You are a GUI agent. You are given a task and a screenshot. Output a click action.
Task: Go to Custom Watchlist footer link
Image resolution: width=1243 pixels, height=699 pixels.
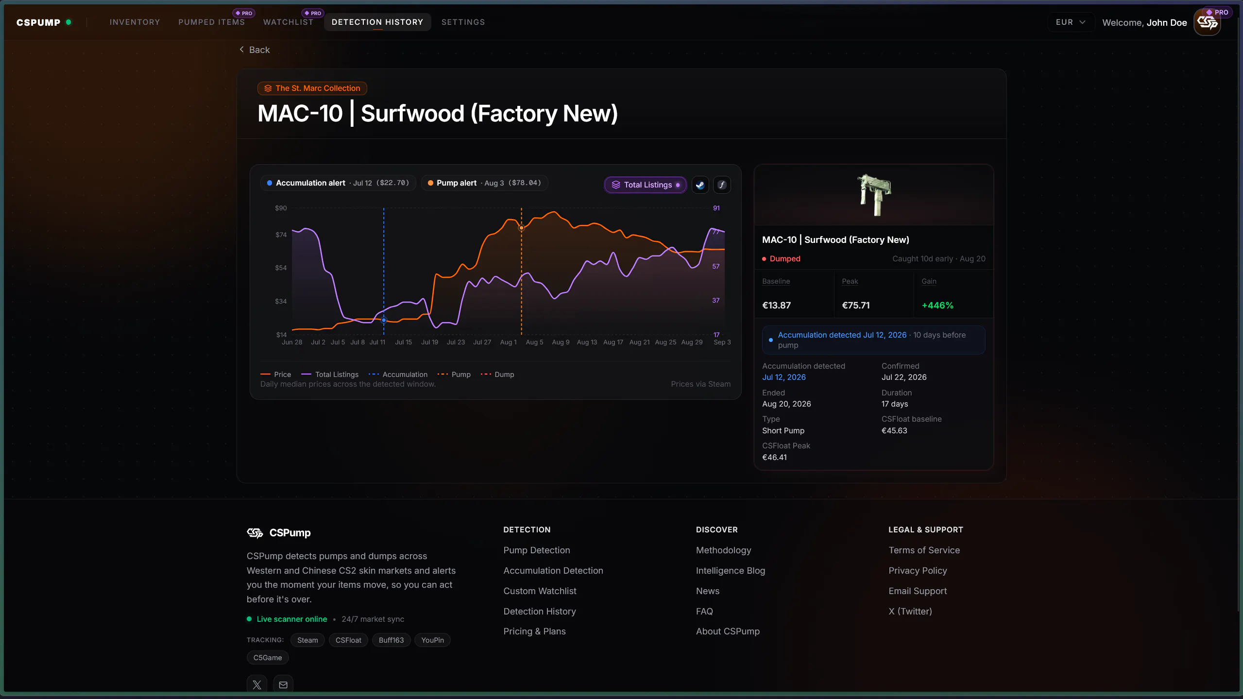(540, 591)
